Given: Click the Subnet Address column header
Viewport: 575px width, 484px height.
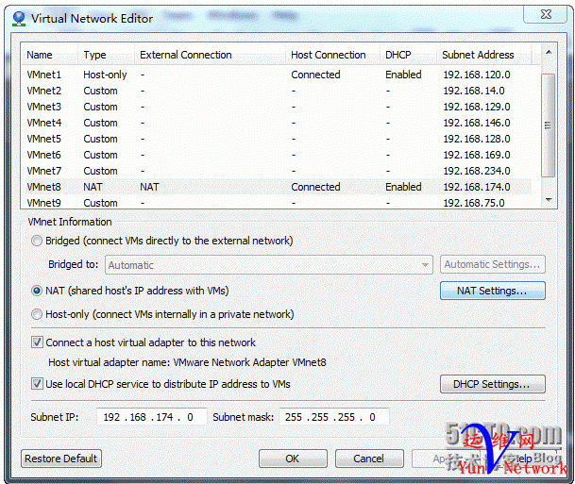Looking at the screenshot, I should coord(484,55).
